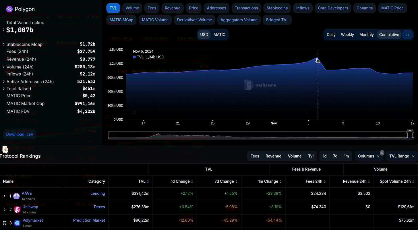Click the AAVE protocol logo

[x=17, y=196]
